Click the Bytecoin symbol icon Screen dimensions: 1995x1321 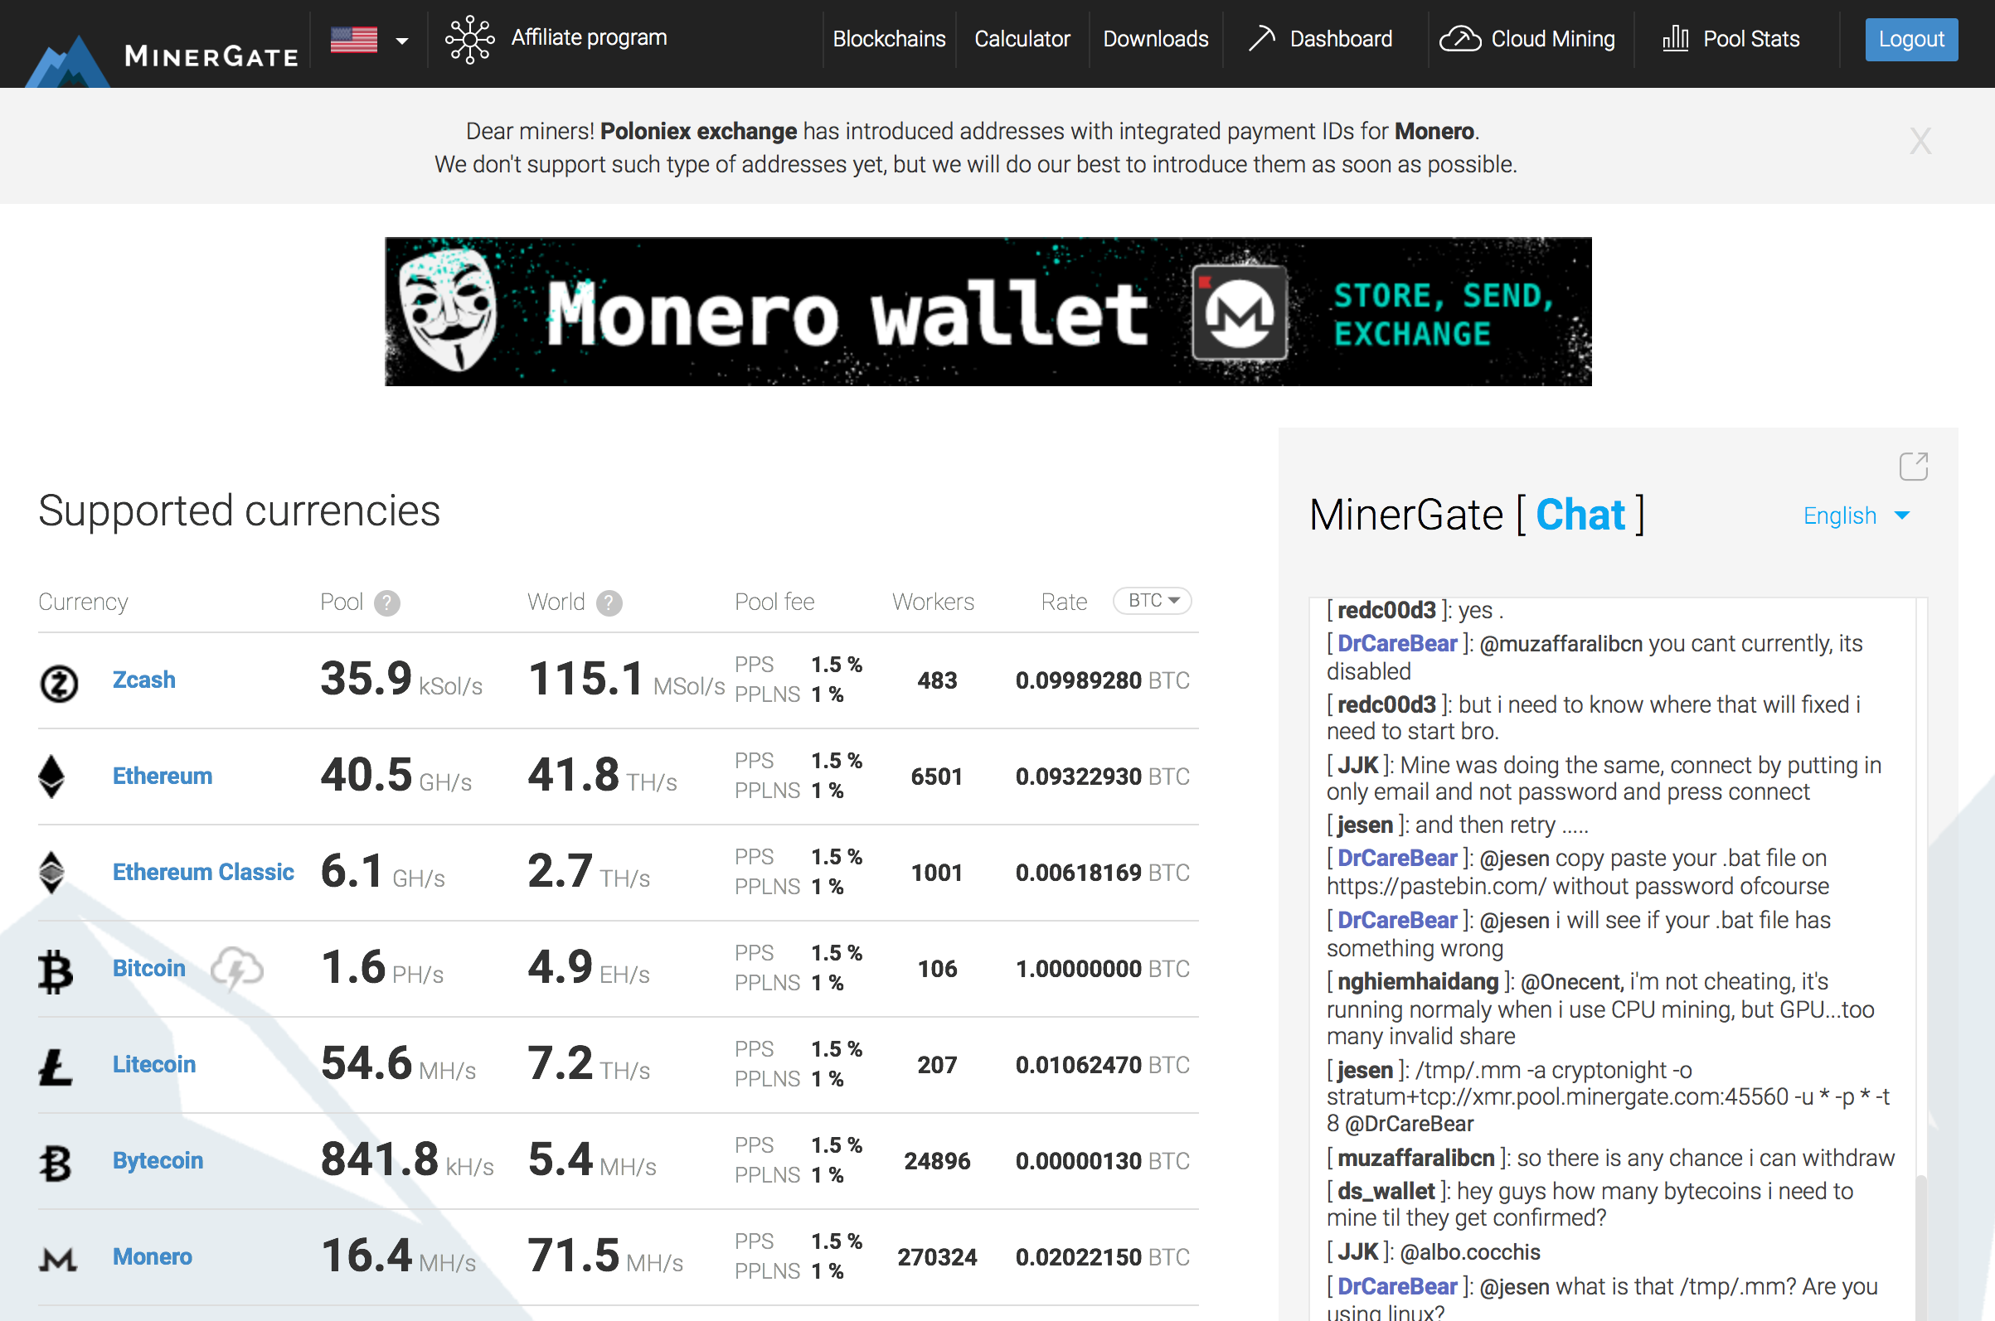pyautogui.click(x=55, y=1164)
